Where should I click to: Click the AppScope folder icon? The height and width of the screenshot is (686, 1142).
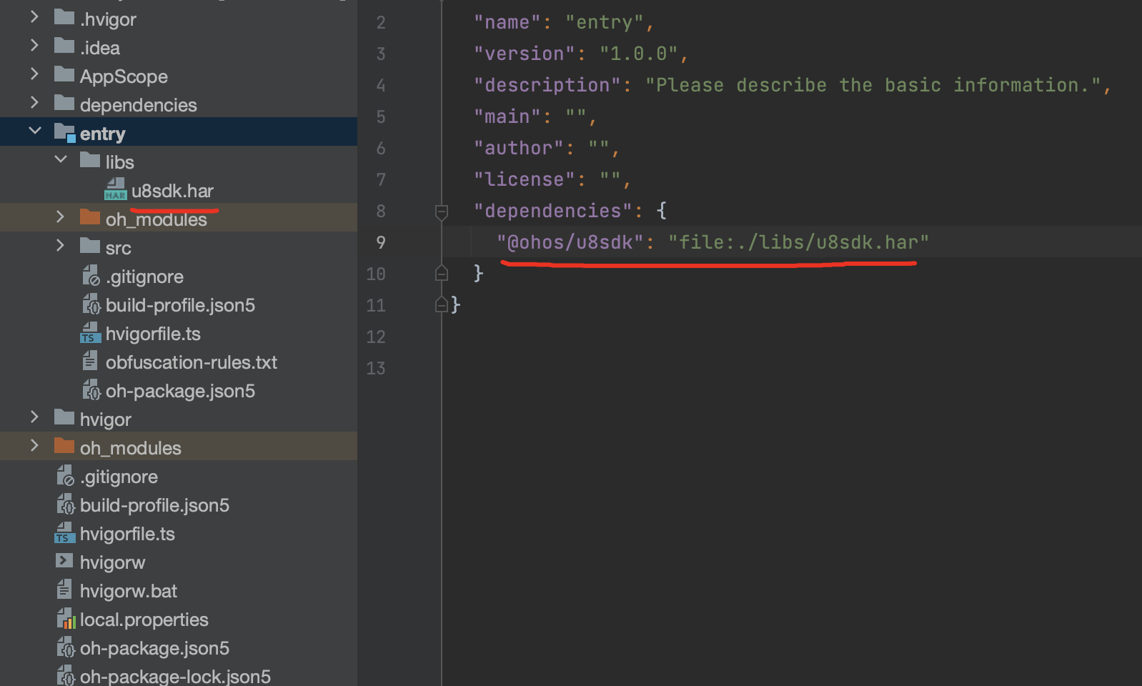tap(64, 74)
